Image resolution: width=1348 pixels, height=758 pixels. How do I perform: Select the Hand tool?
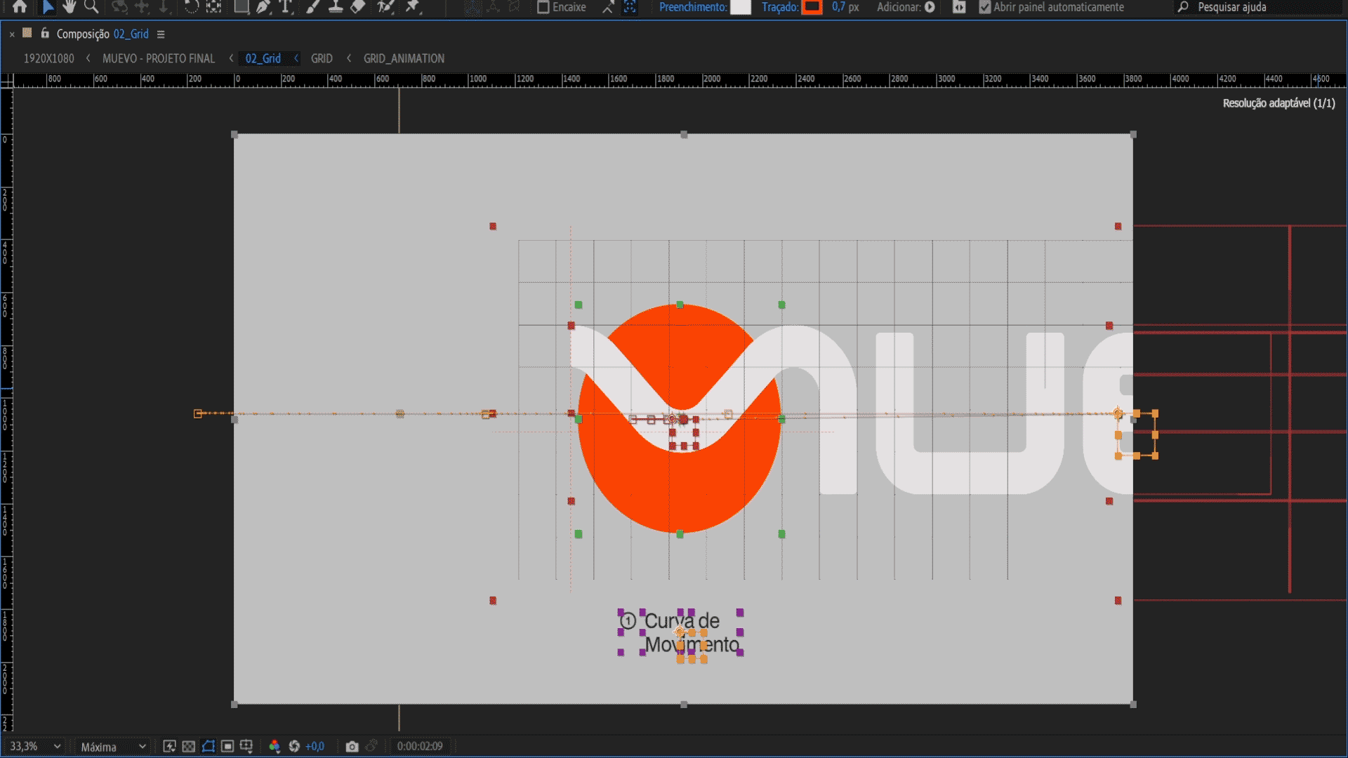tap(69, 7)
